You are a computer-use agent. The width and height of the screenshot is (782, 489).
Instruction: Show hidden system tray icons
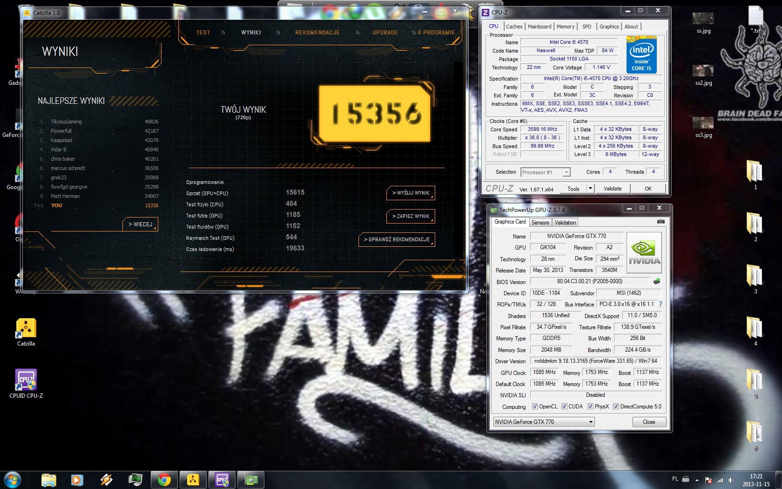[697, 480]
